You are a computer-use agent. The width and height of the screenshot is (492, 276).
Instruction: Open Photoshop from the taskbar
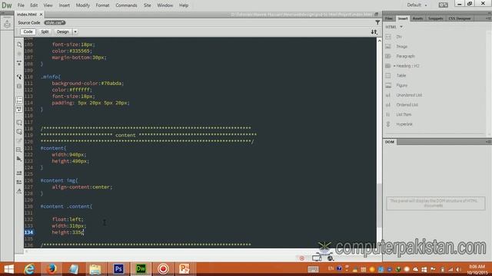(118, 269)
